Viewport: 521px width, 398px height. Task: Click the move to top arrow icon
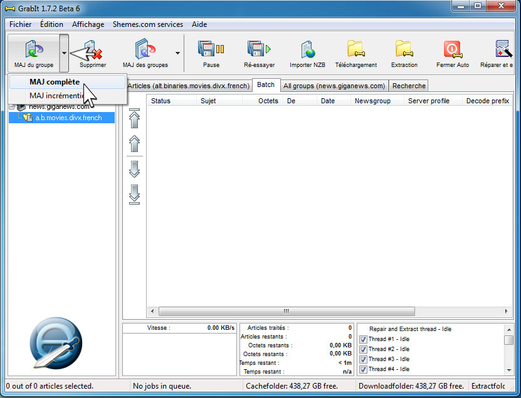click(x=135, y=118)
